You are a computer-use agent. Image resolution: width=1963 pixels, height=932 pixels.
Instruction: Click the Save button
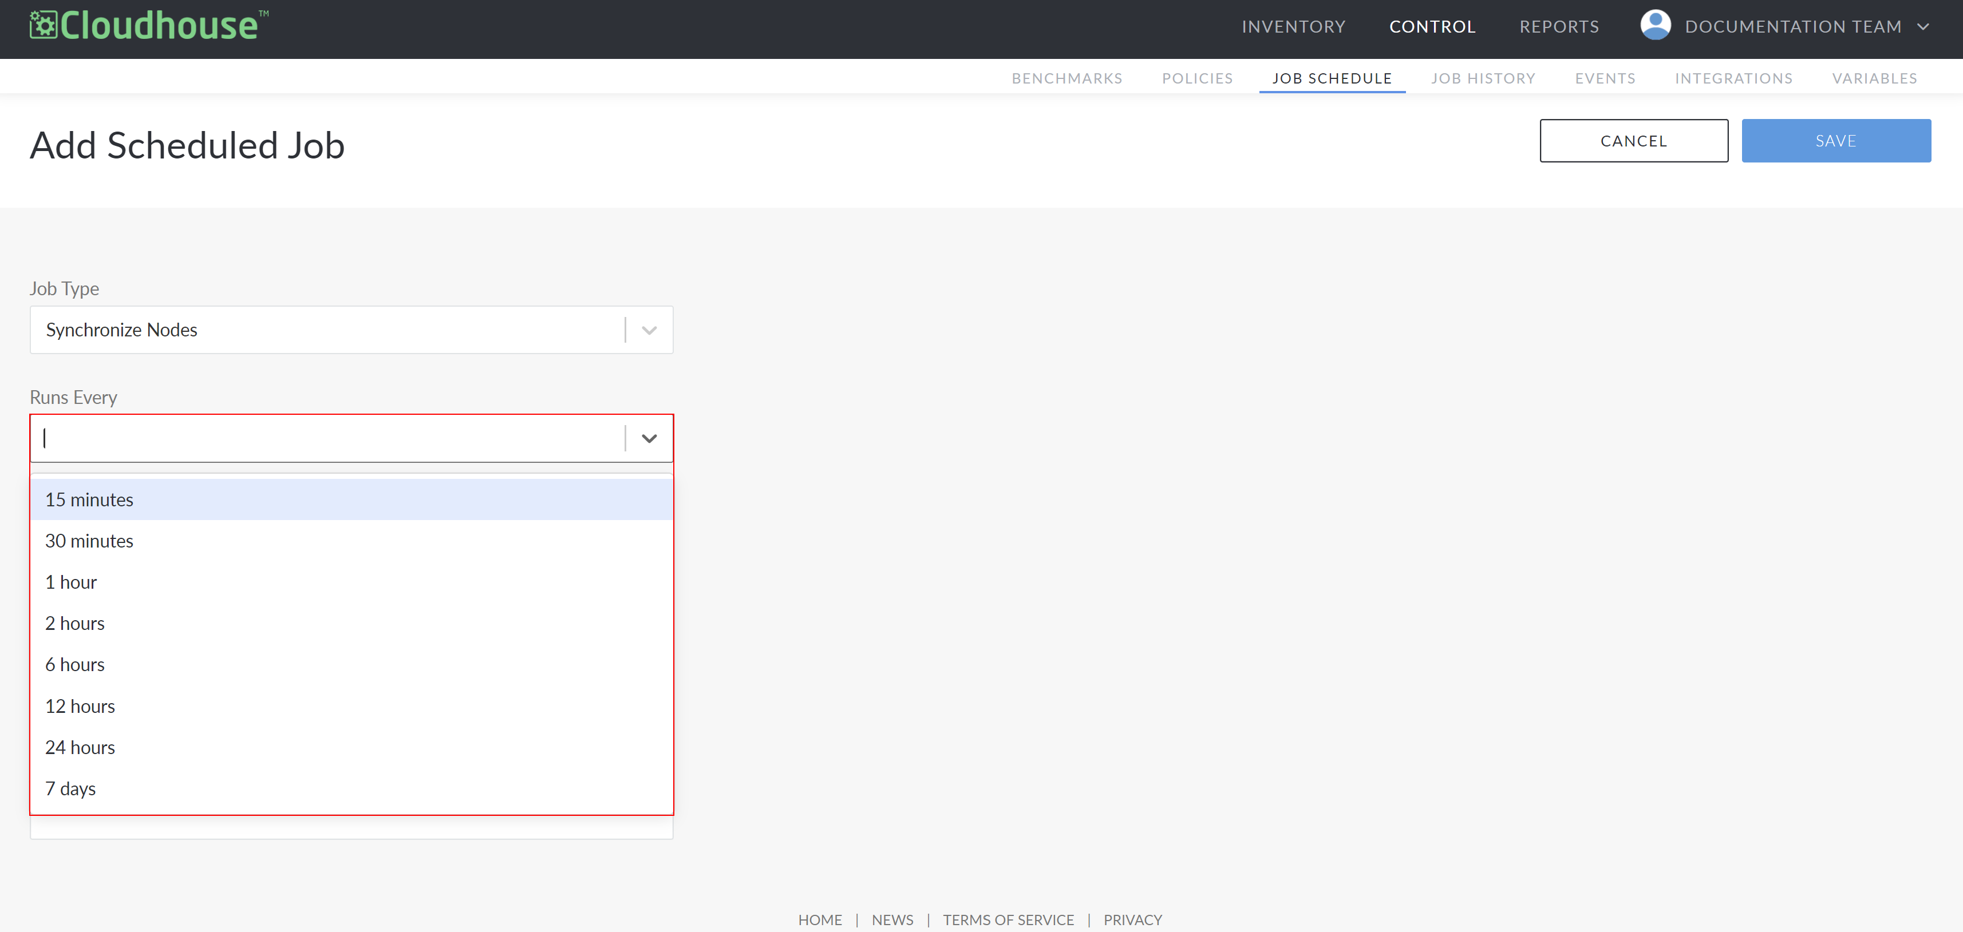[1836, 141]
